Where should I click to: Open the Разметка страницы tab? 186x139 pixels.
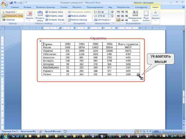click(x=46, y=7)
